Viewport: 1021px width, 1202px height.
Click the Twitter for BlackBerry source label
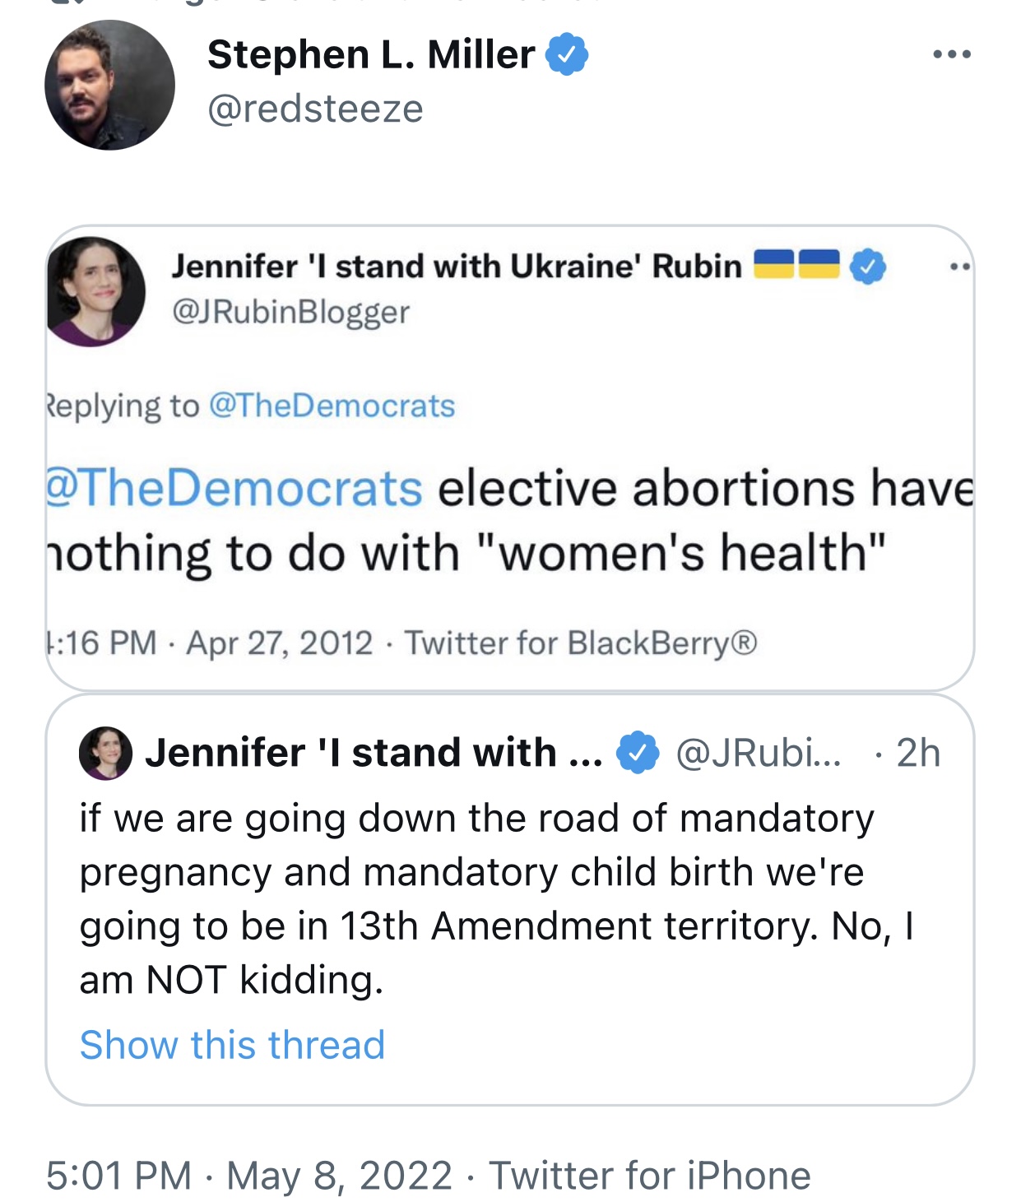pos(581,643)
